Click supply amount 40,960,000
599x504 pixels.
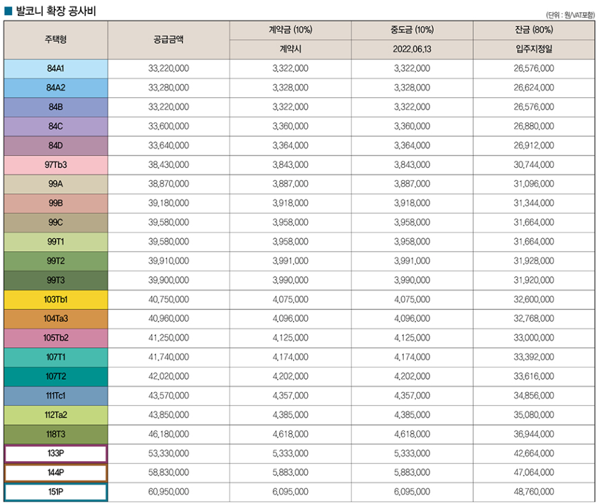point(168,319)
